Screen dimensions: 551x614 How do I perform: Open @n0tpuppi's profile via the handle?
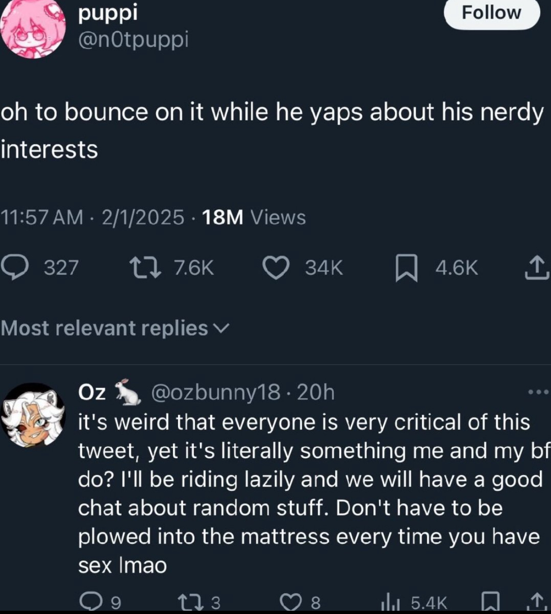point(133,41)
